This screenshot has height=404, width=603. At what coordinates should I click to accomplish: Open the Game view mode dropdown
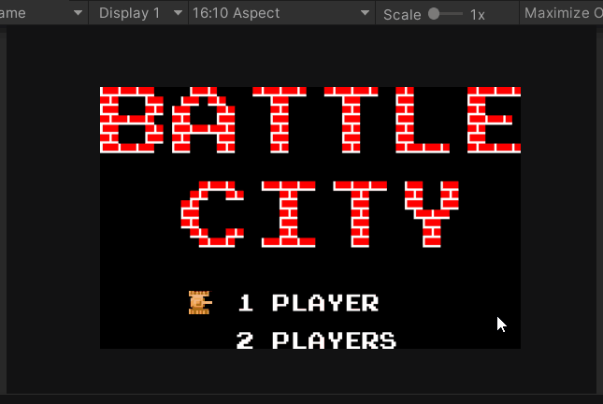click(42, 13)
